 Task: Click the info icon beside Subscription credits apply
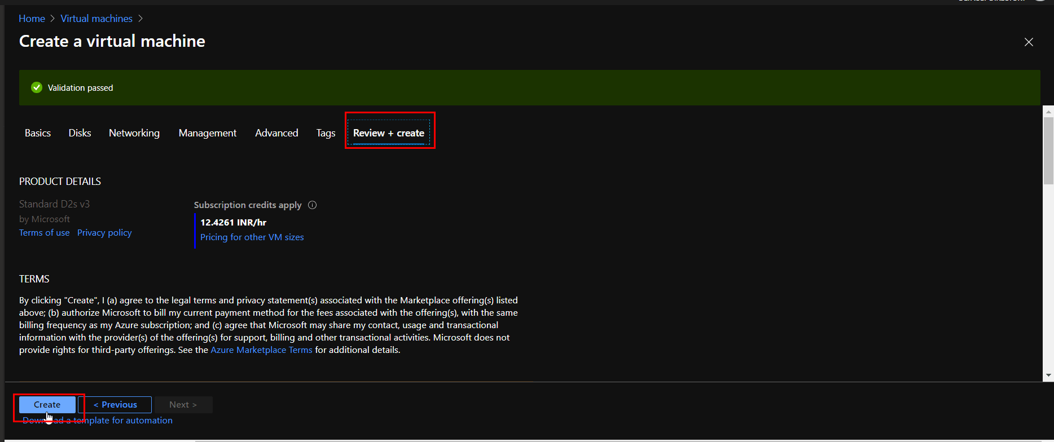pos(312,205)
